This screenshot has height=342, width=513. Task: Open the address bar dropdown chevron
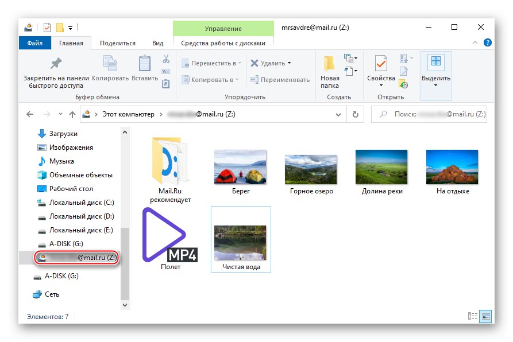tap(339, 114)
